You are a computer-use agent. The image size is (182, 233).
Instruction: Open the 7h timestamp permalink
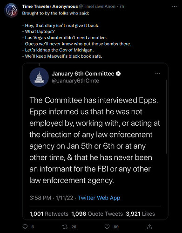pyautogui.click(x=121, y=7)
